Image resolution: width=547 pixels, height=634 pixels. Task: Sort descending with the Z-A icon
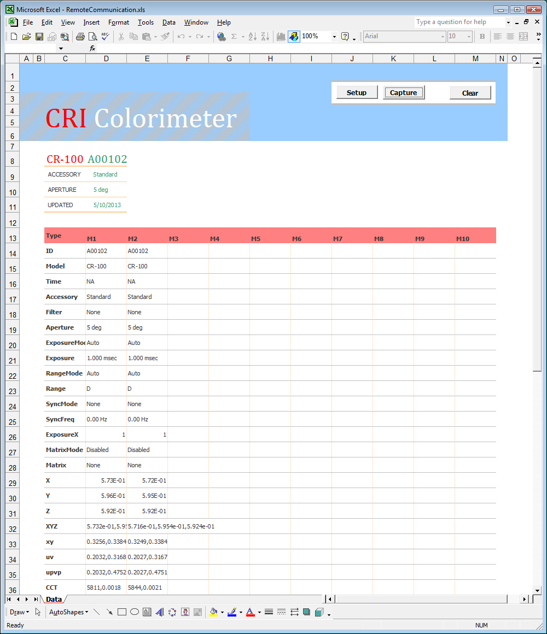(x=265, y=37)
